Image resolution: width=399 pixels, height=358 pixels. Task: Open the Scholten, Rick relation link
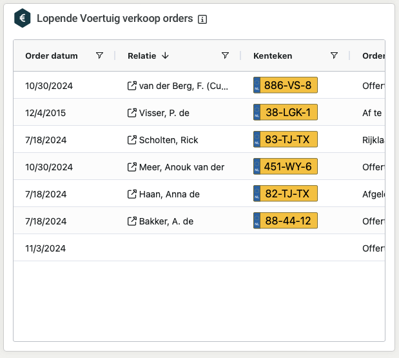169,140
